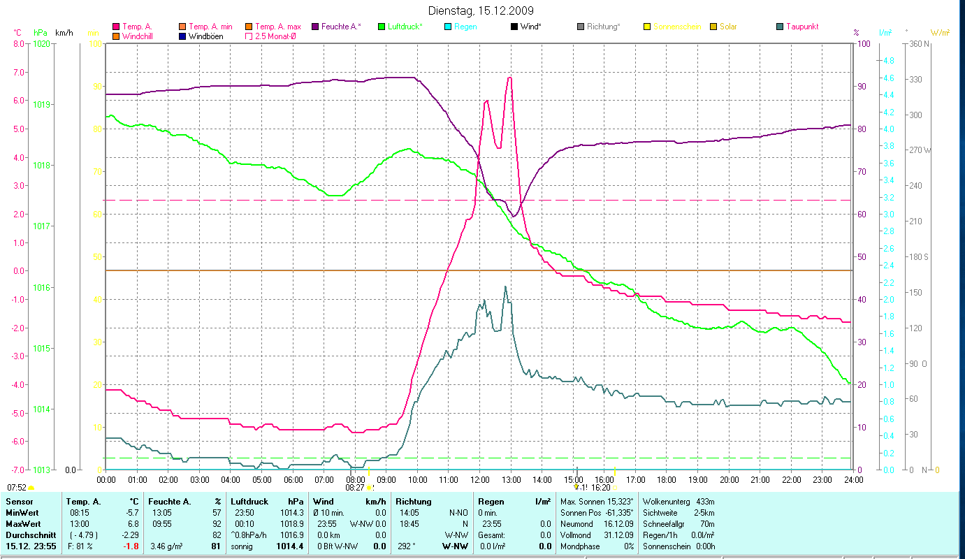
Task: Click the Windchill legend label
Action: point(139,36)
